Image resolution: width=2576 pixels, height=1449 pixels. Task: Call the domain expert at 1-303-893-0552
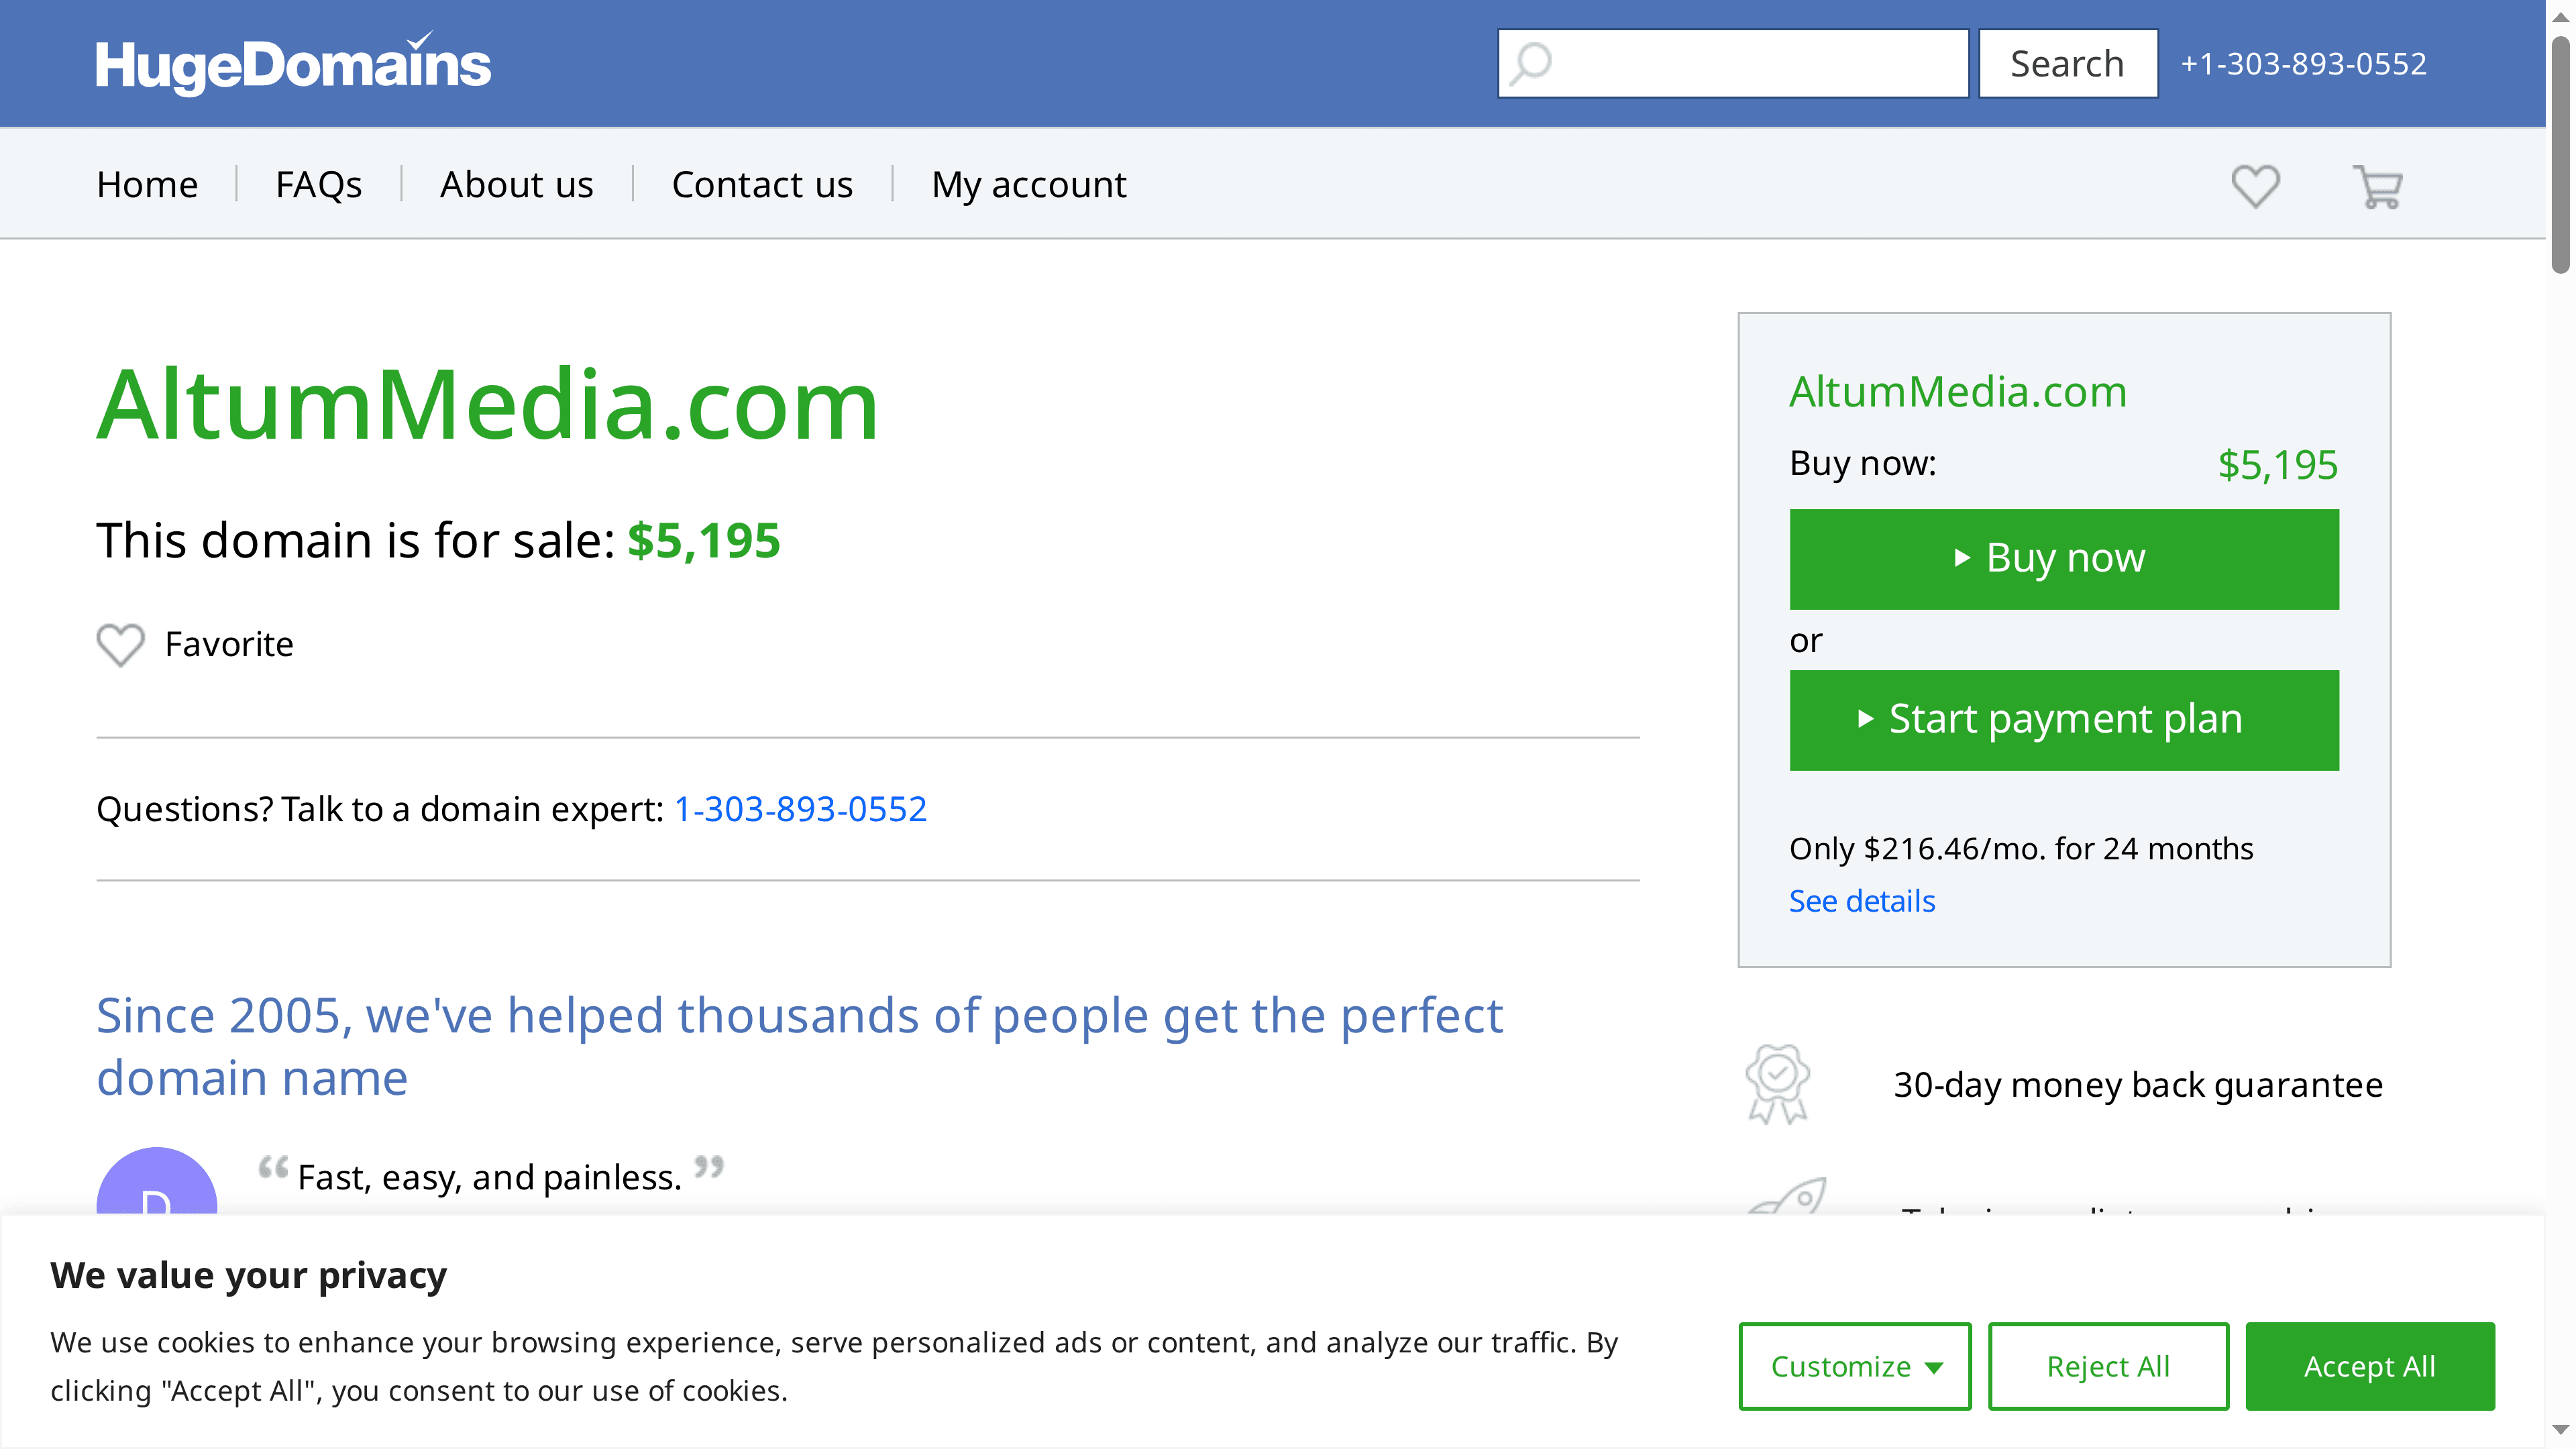click(x=800, y=808)
